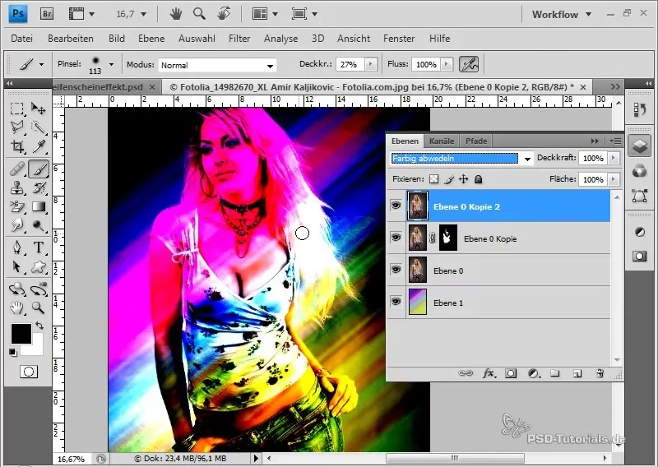This screenshot has width=658, height=467.
Task: Delete layer with trash icon
Action: point(600,373)
